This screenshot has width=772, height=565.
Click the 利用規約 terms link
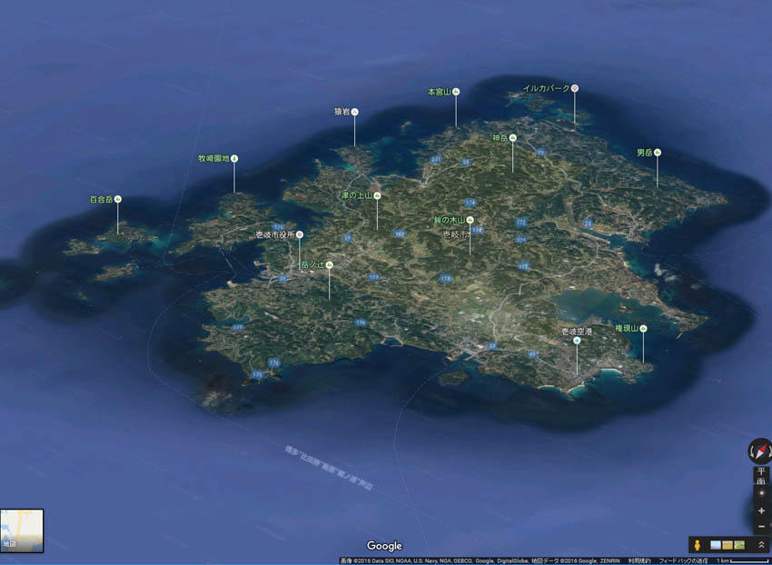pos(625,560)
